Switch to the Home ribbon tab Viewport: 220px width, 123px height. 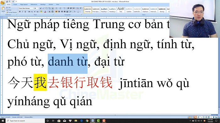(8, 4)
